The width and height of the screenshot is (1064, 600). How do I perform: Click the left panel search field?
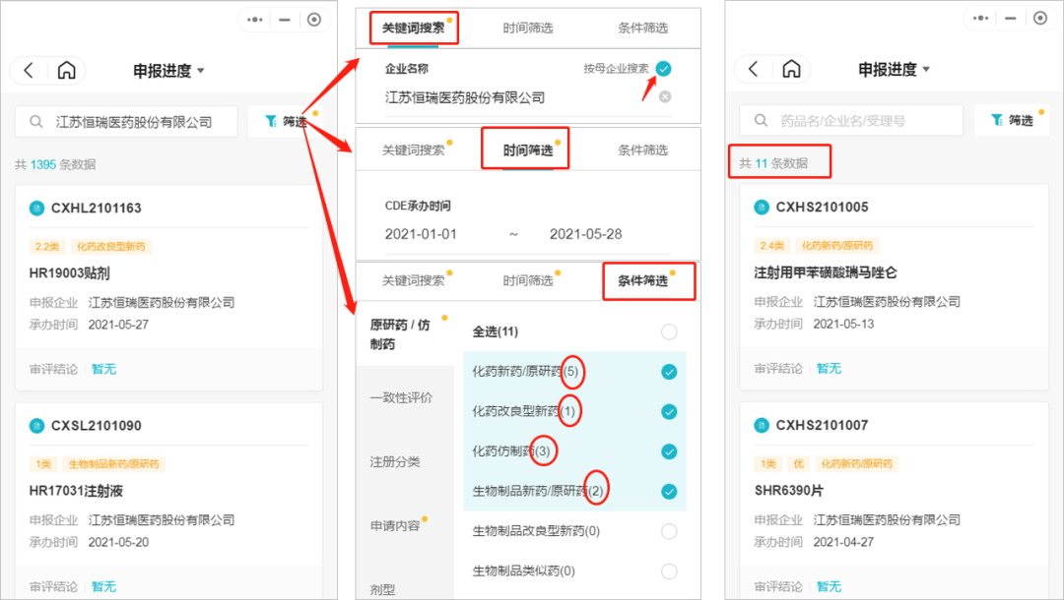click(126, 122)
